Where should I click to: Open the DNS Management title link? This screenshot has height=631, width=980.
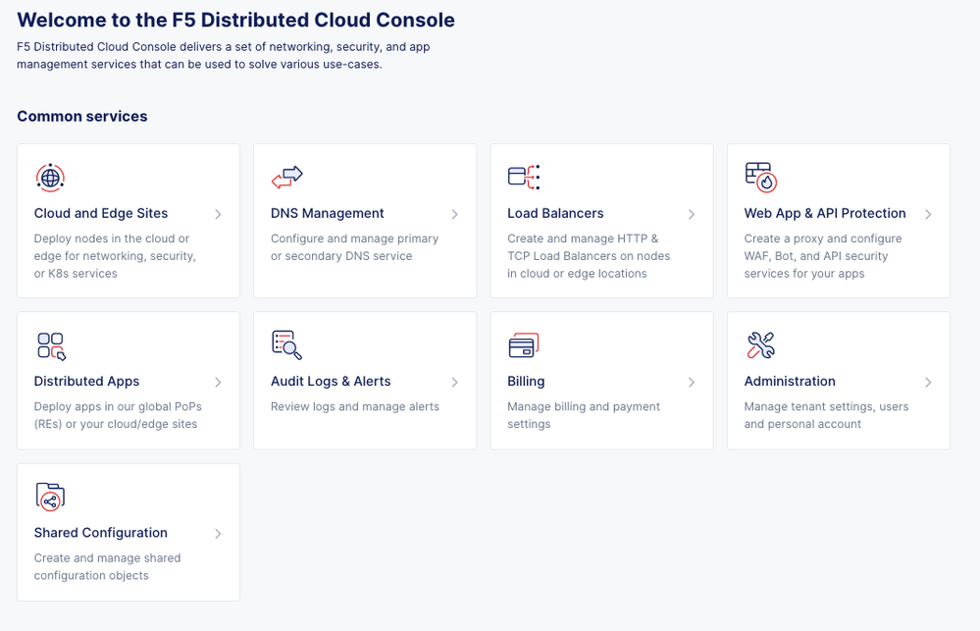[327, 213]
